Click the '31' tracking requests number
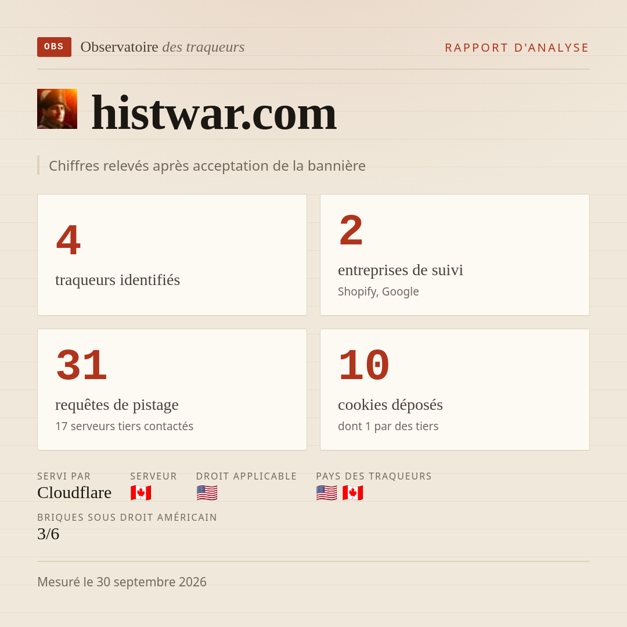Image resolution: width=627 pixels, height=627 pixels. click(82, 366)
